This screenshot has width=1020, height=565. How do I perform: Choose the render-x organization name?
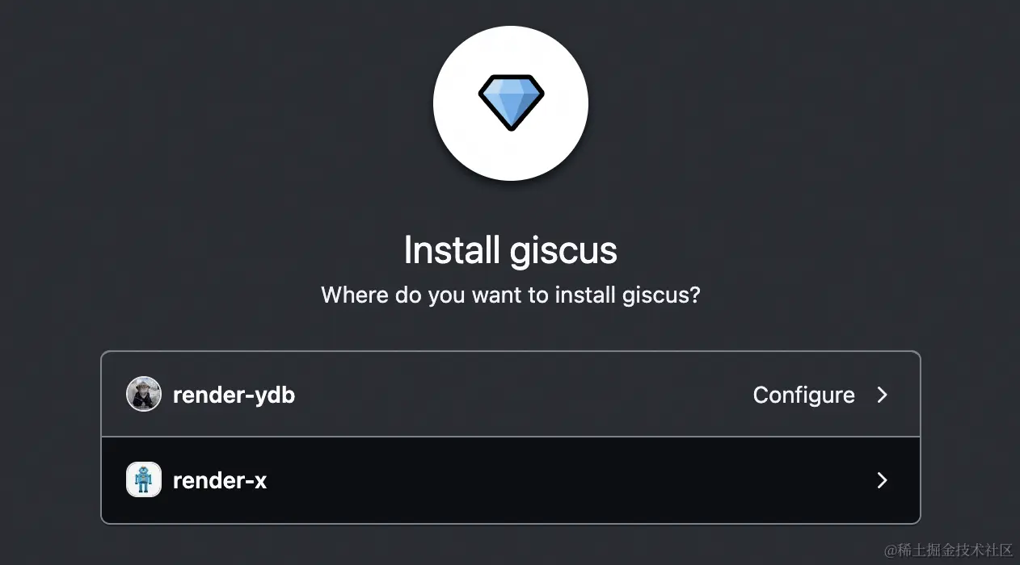(220, 481)
